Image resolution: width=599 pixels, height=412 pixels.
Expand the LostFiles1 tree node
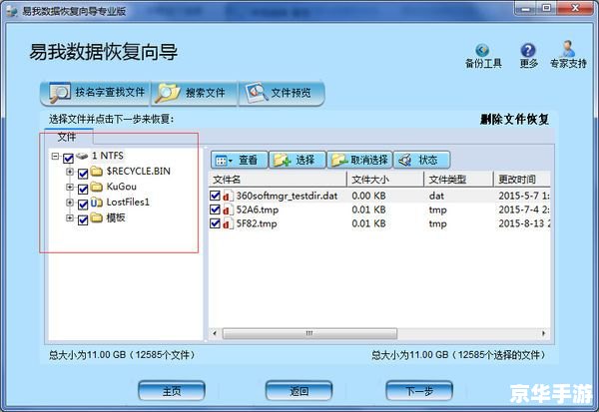pyautogui.click(x=70, y=203)
